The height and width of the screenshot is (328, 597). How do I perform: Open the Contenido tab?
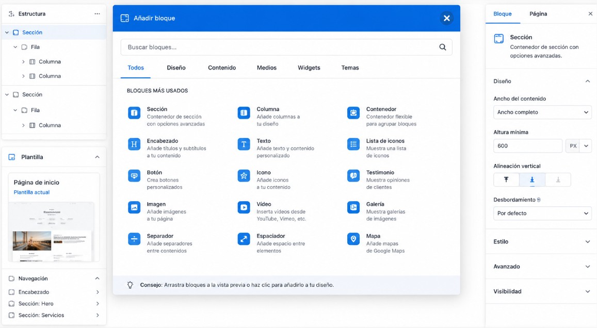click(x=221, y=68)
